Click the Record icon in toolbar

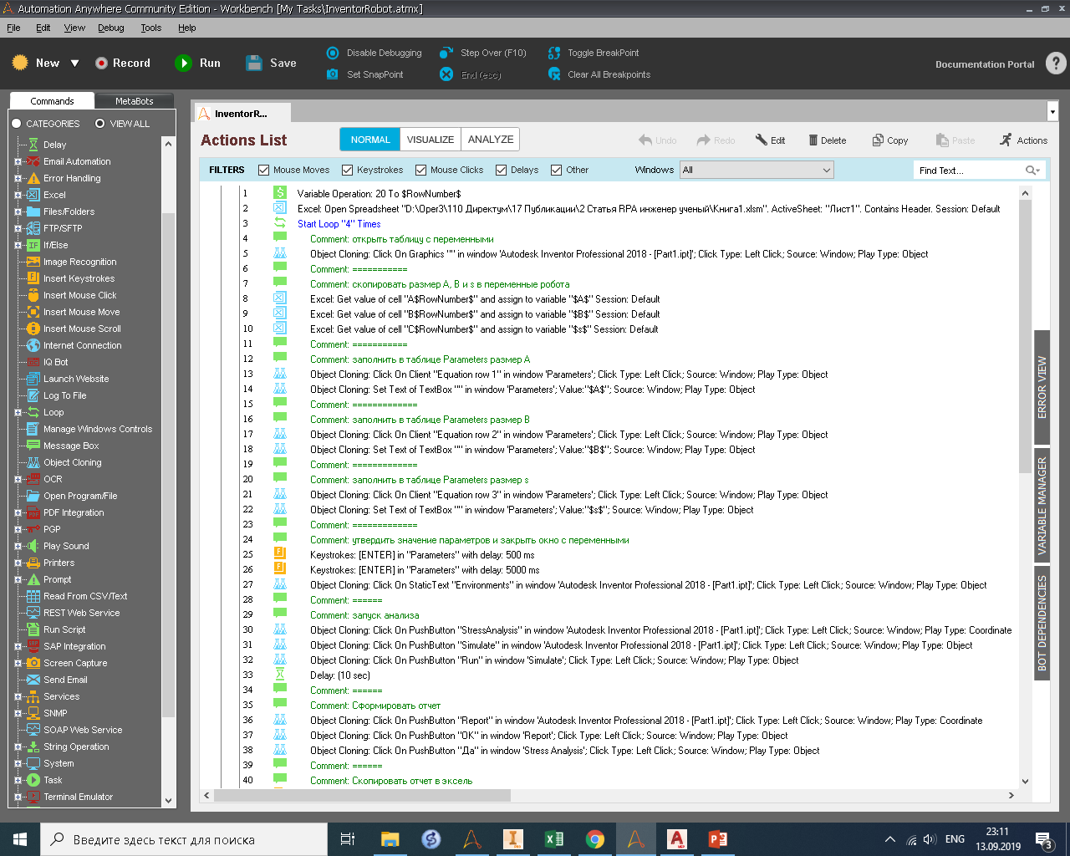102,63
